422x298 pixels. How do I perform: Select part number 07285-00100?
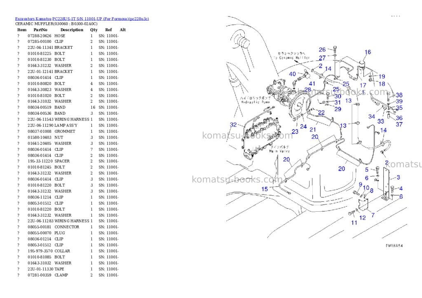coord(39,42)
